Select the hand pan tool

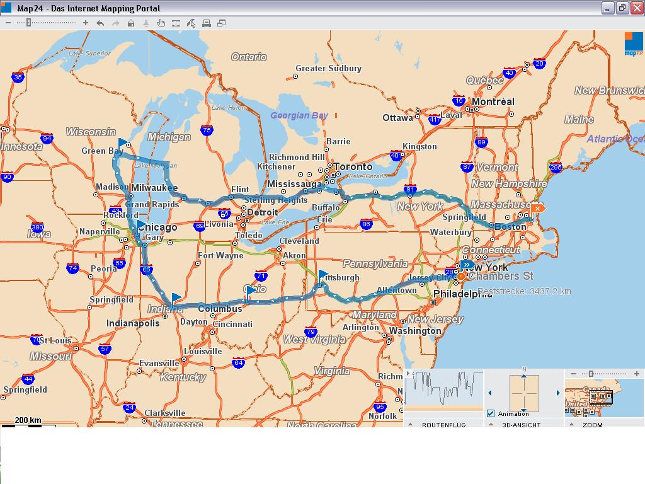161,23
